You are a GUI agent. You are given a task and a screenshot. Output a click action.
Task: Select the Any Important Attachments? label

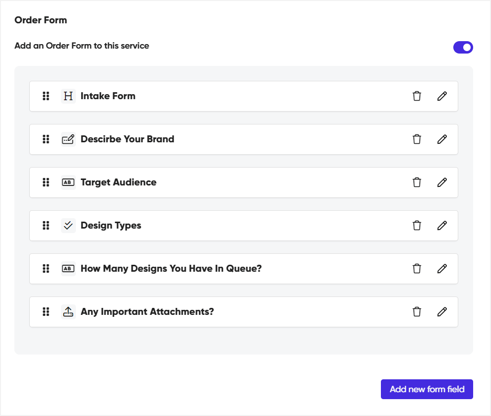(147, 312)
